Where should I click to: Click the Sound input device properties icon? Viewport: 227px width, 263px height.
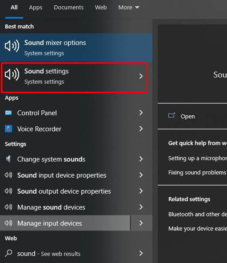click(x=8, y=175)
